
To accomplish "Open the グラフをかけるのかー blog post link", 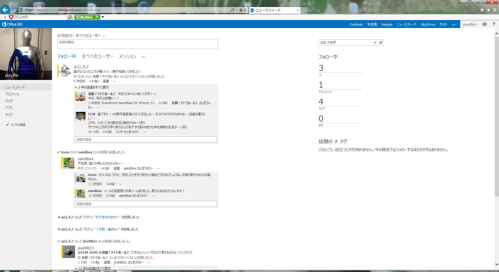I will pos(108,217).
